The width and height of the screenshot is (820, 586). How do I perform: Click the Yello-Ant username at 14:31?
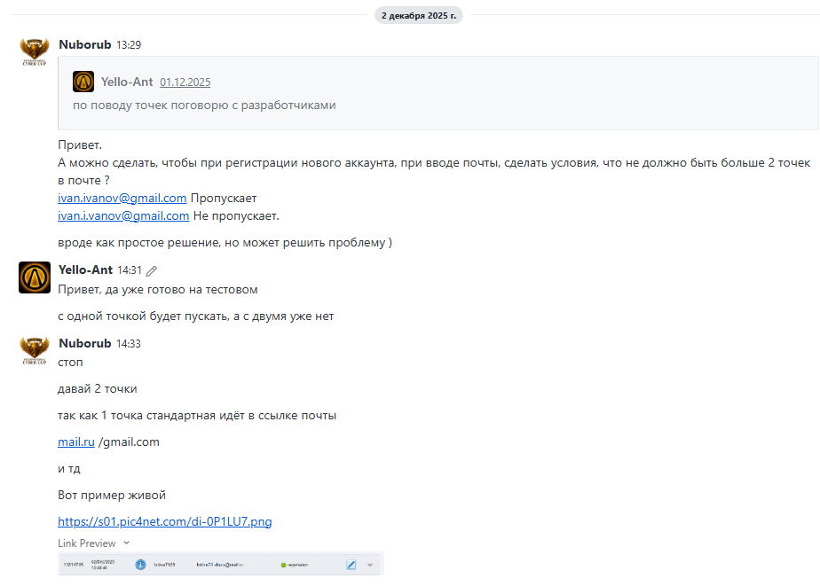(85, 270)
